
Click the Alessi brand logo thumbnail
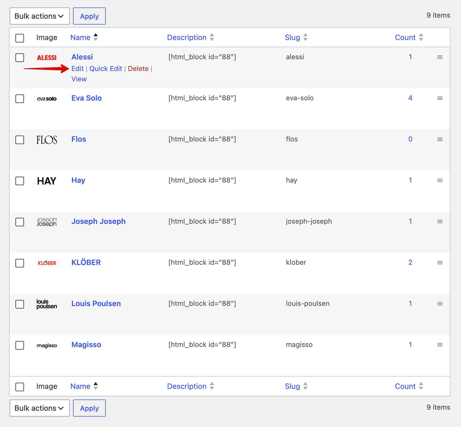(x=47, y=58)
